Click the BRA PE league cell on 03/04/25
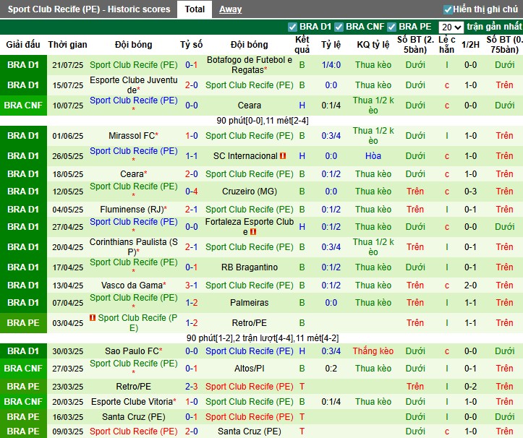This screenshot has width=523, height=438. (23, 323)
